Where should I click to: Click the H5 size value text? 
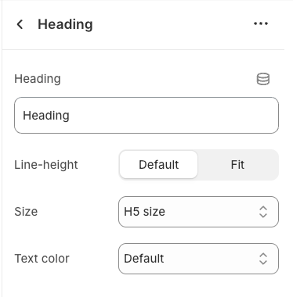coord(144,212)
